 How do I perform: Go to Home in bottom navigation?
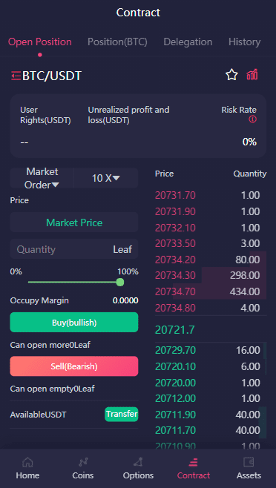click(27, 468)
